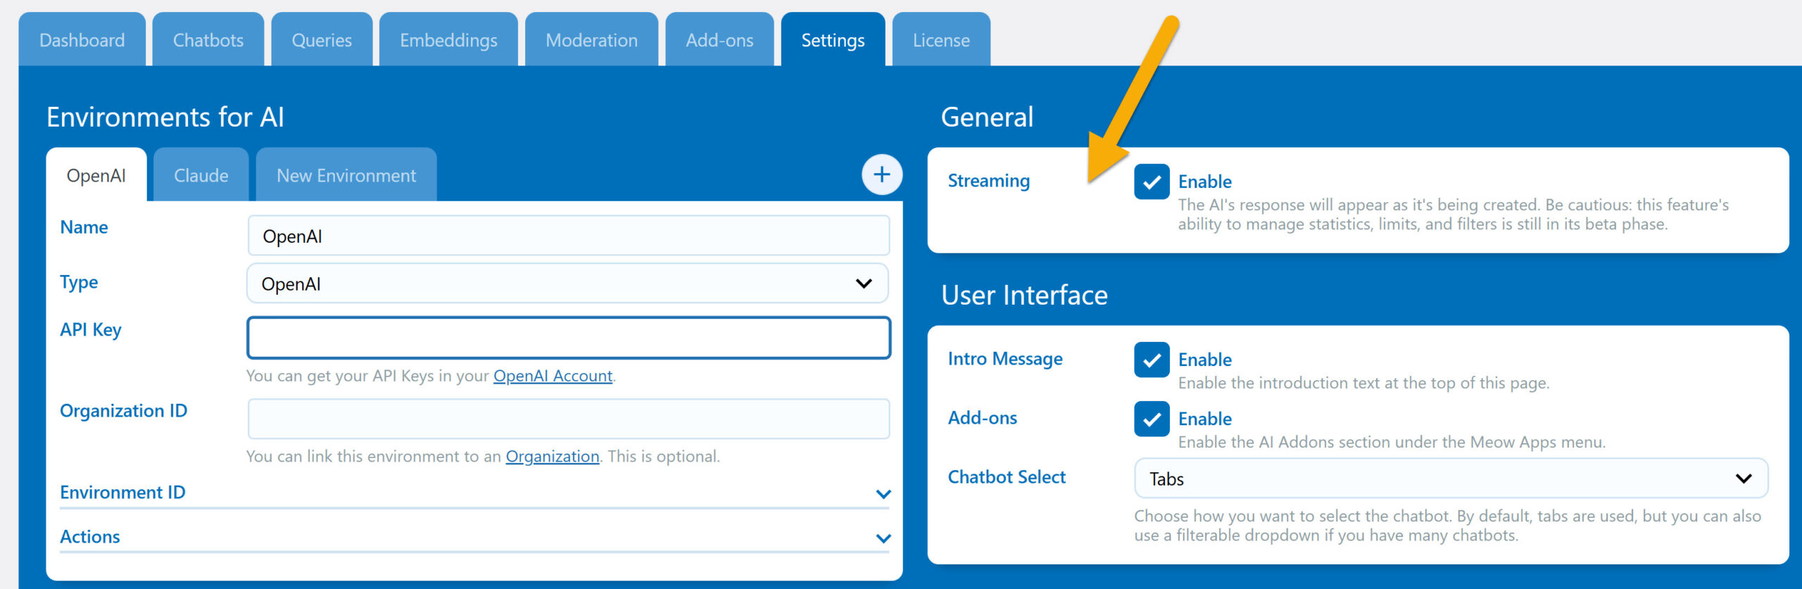Viewport: 1802px width, 589px height.
Task: Expand the Actions section
Action: [x=475, y=537]
